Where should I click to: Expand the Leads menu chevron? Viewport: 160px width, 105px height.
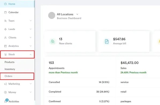(x=31, y=29)
